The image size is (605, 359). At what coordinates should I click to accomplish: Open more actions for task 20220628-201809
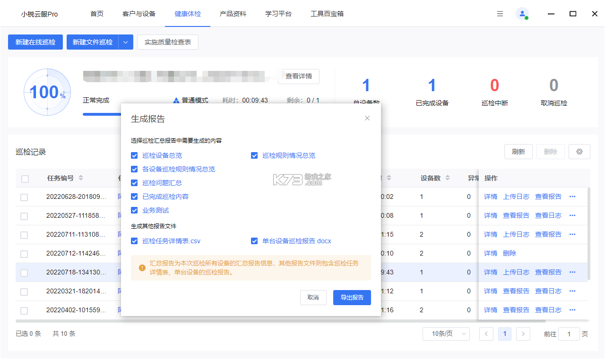572,197
